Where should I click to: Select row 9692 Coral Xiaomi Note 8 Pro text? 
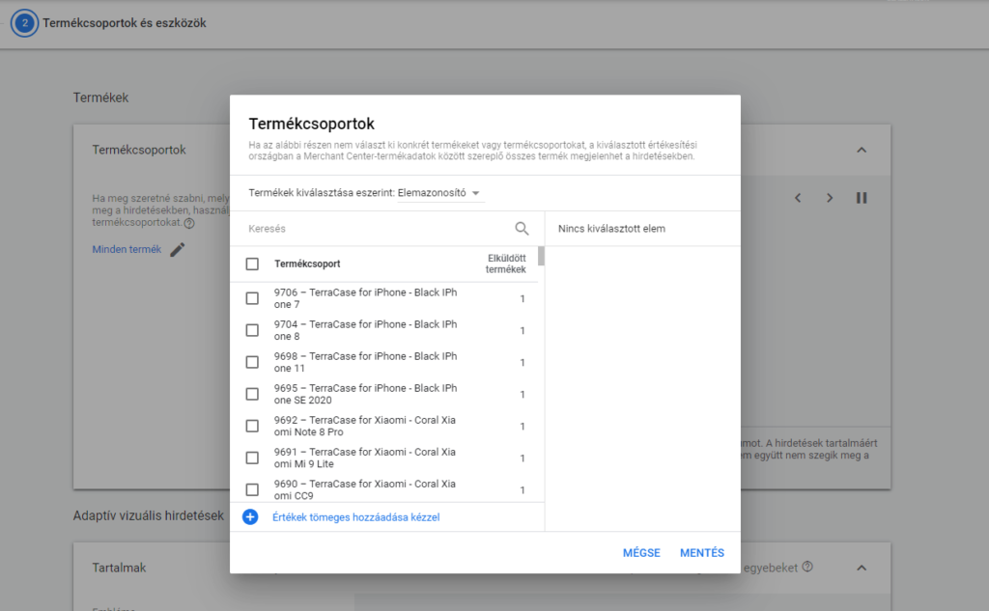[x=365, y=427]
